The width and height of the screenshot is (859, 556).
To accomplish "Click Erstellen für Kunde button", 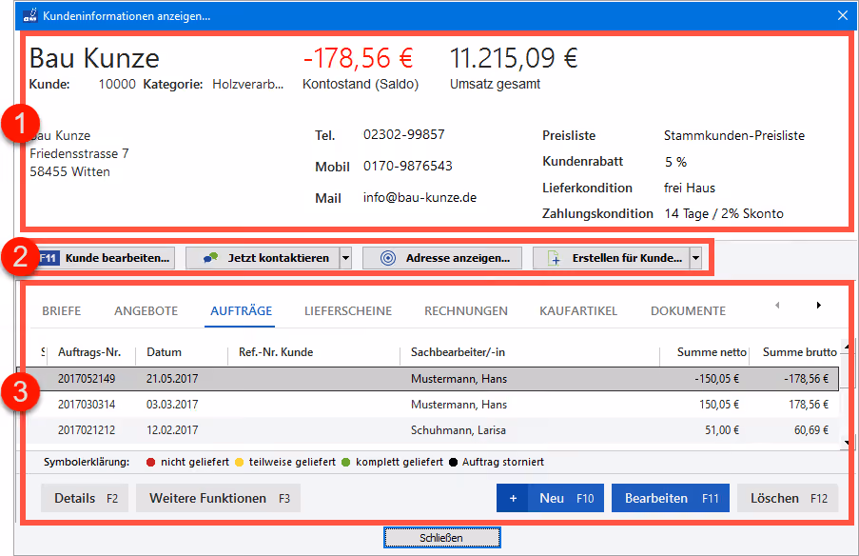I will tap(612, 258).
